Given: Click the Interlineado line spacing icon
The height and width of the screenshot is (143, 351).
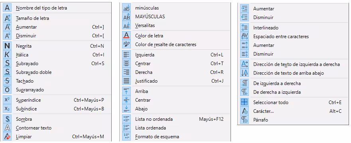Looking at the screenshot, I should pos(245,28).
